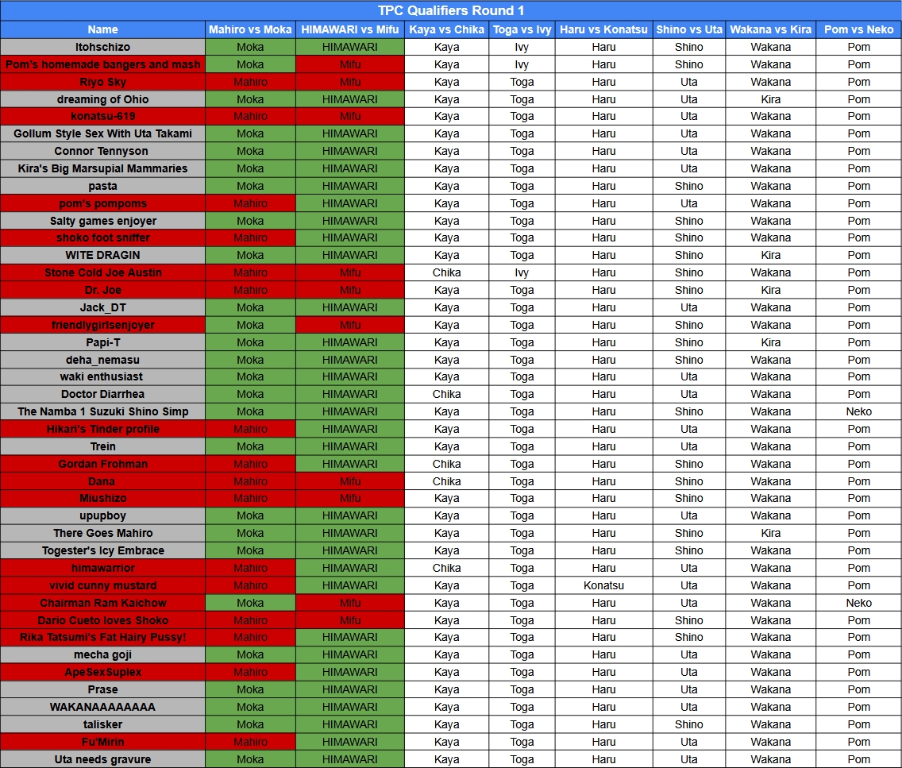The height and width of the screenshot is (768, 902).
Task: Click Neko pick in Namba 1 Suzuki Shino Simp row
Action: 858,411
